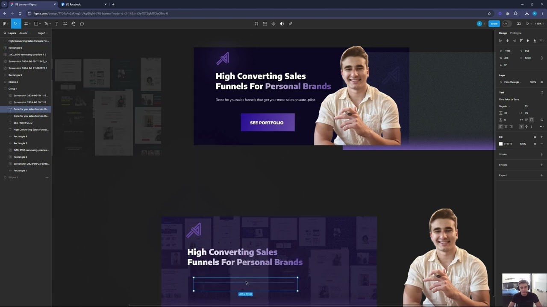The width and height of the screenshot is (547, 307).
Task: Click Align vertical centers icon
Action: click(x=528, y=41)
